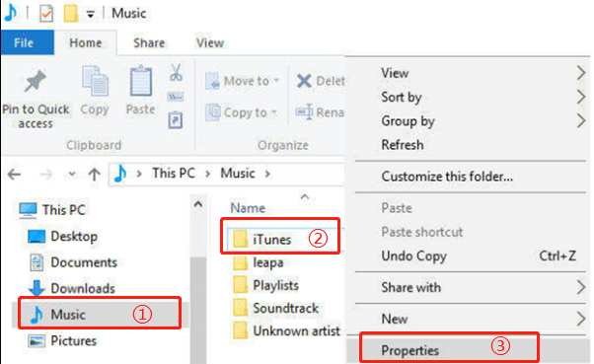Expand the recent locations chevron

pyautogui.click(x=72, y=175)
